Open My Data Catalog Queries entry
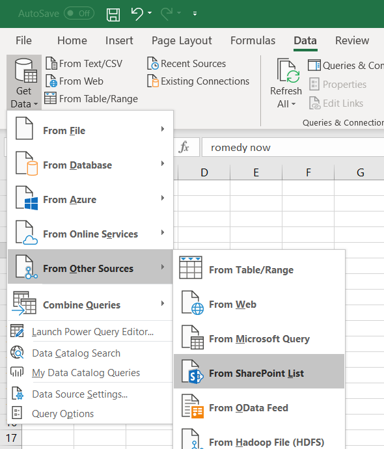The image size is (384, 449). (x=86, y=373)
